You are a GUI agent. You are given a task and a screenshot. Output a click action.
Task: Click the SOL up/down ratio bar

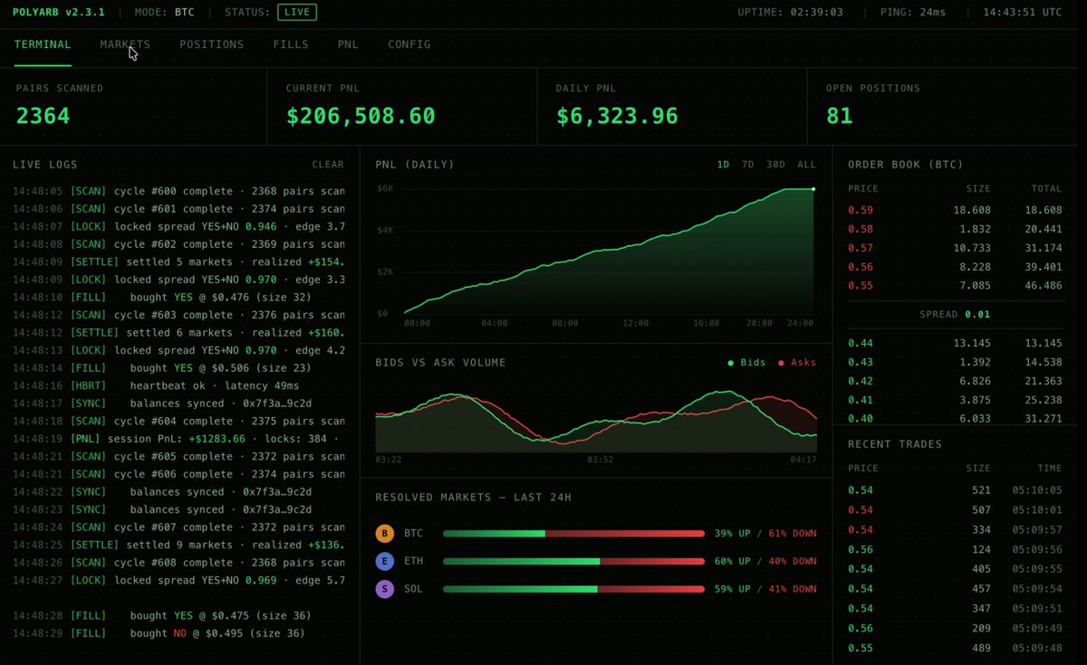click(x=573, y=589)
